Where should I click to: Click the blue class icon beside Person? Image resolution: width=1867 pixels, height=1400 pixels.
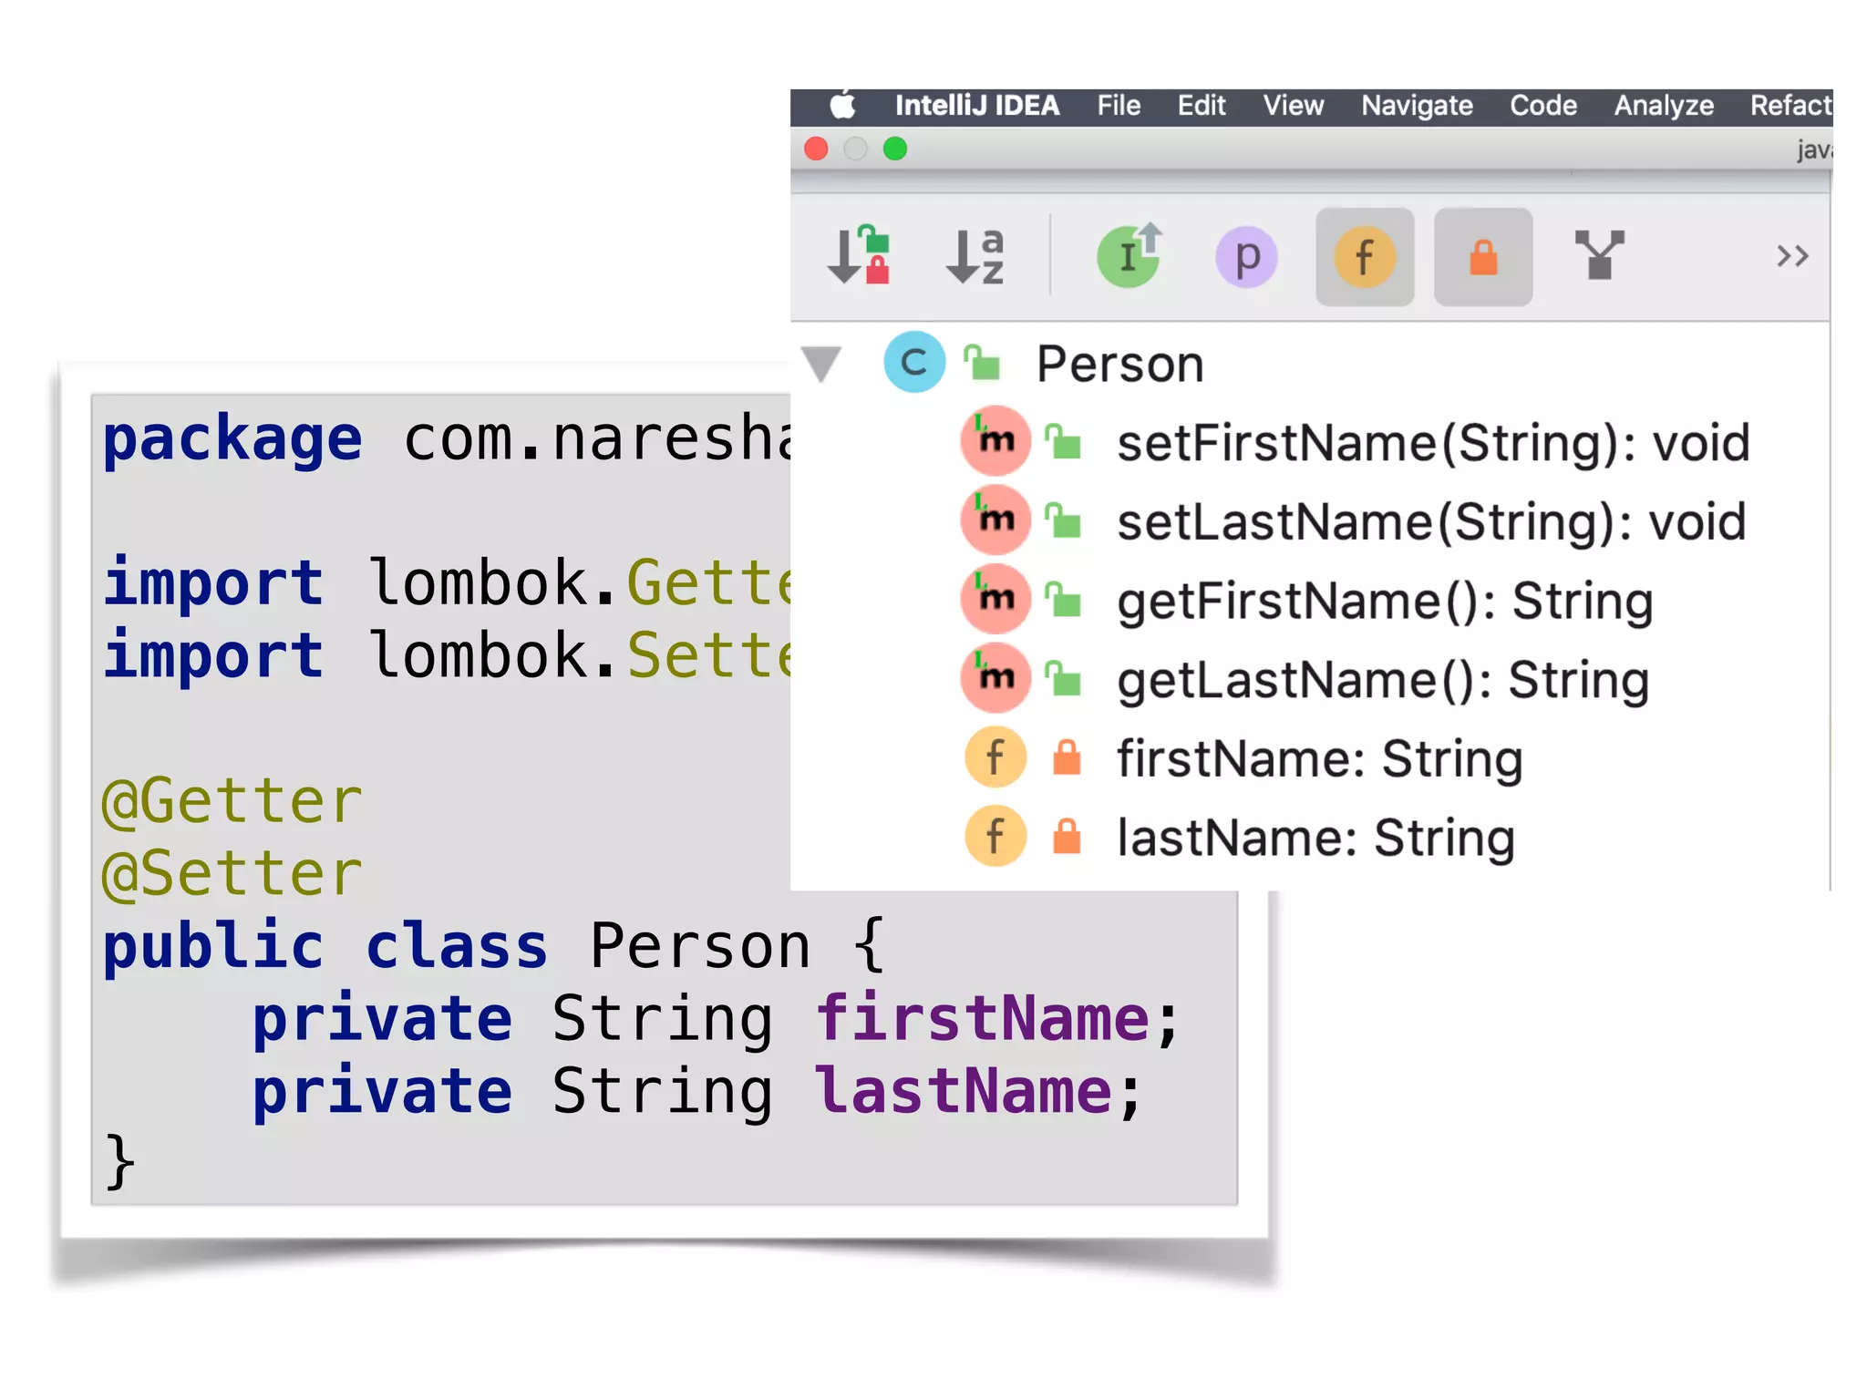pos(914,363)
